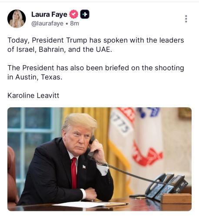Click the Laura Faye display name

point(49,14)
